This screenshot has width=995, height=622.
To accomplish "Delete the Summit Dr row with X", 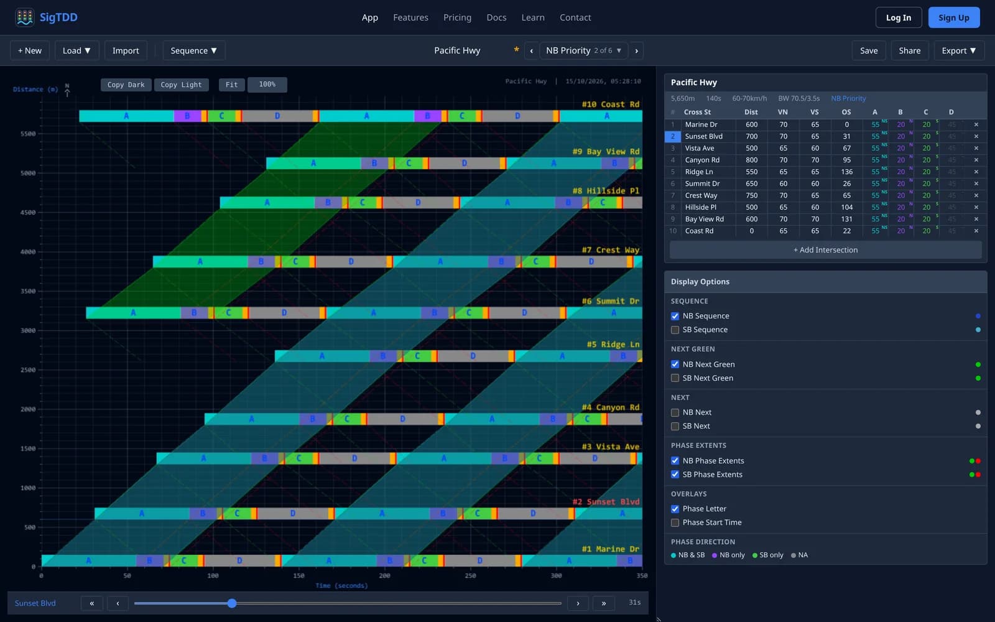I will click(x=976, y=183).
